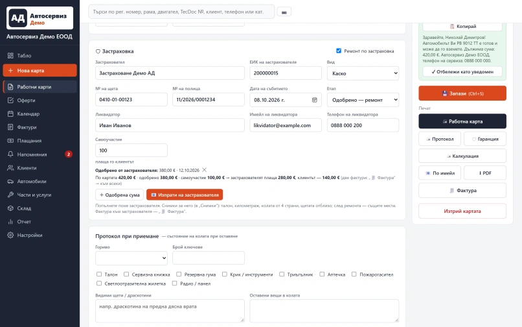Click the Фактура button in print panel
This screenshot has height=327, width=522.
point(462,191)
